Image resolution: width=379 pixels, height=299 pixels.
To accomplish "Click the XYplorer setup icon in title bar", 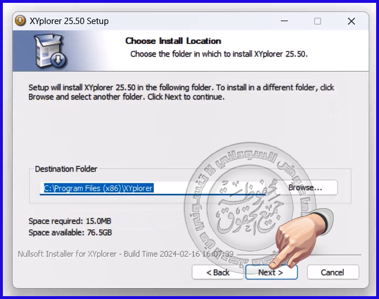I will tap(21, 21).
